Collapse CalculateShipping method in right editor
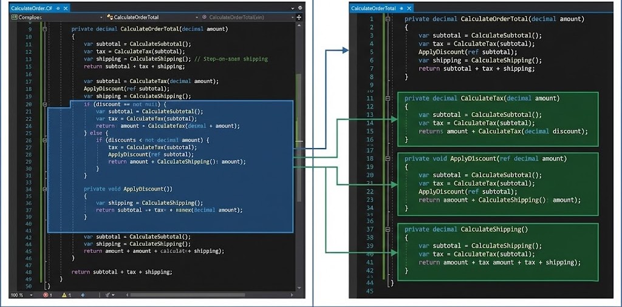This screenshot has width=622, height=307. (387, 229)
